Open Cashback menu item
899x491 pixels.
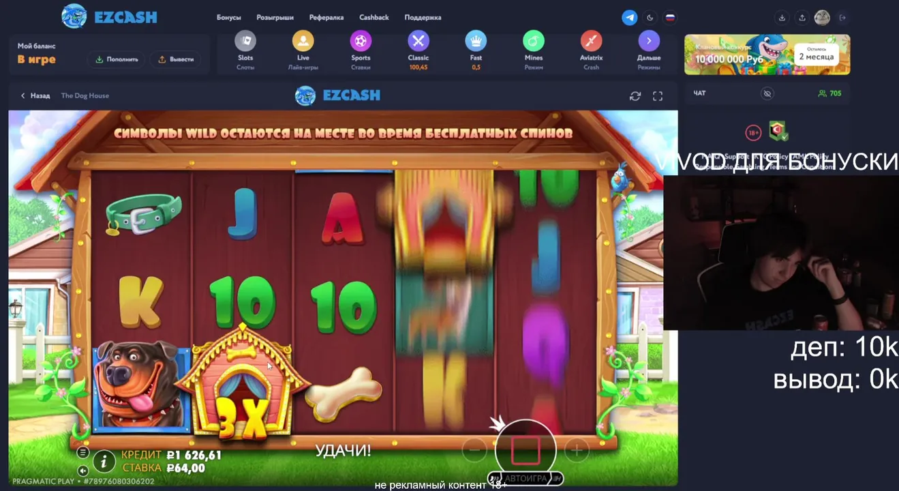(x=374, y=18)
